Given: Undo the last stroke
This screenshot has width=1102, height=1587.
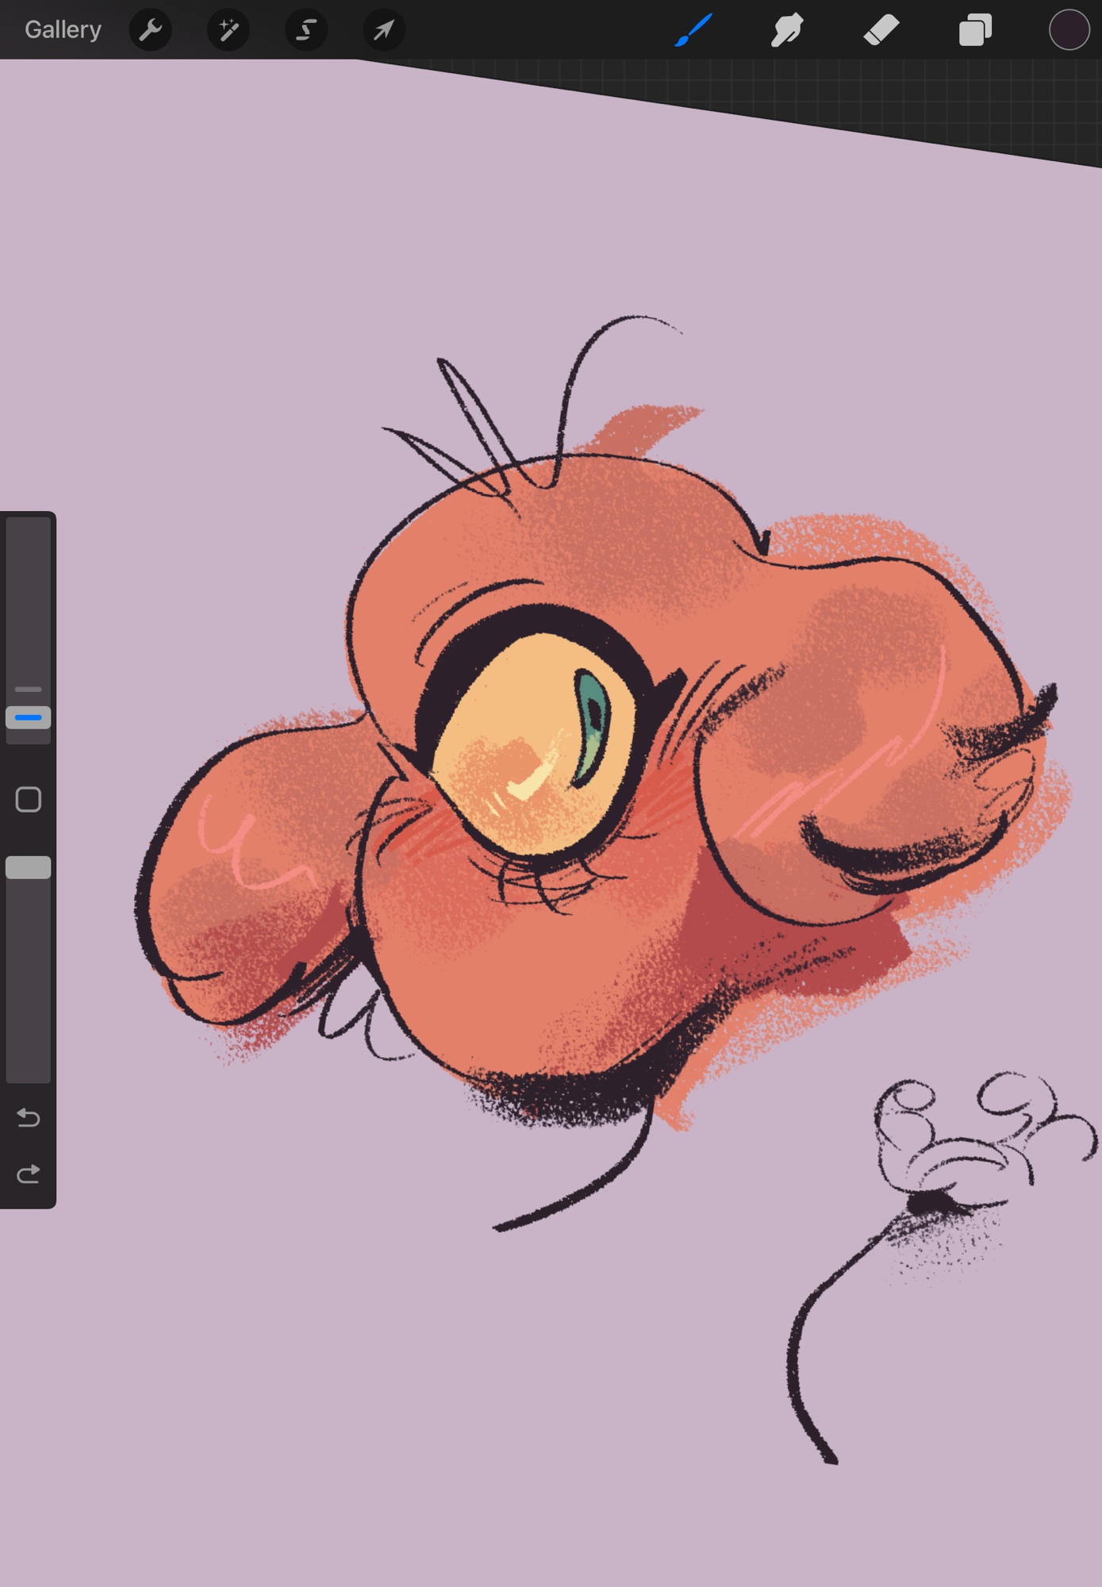Looking at the screenshot, I should click(29, 1118).
